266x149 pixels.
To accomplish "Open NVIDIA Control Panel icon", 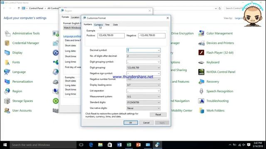I will click(201, 72).
